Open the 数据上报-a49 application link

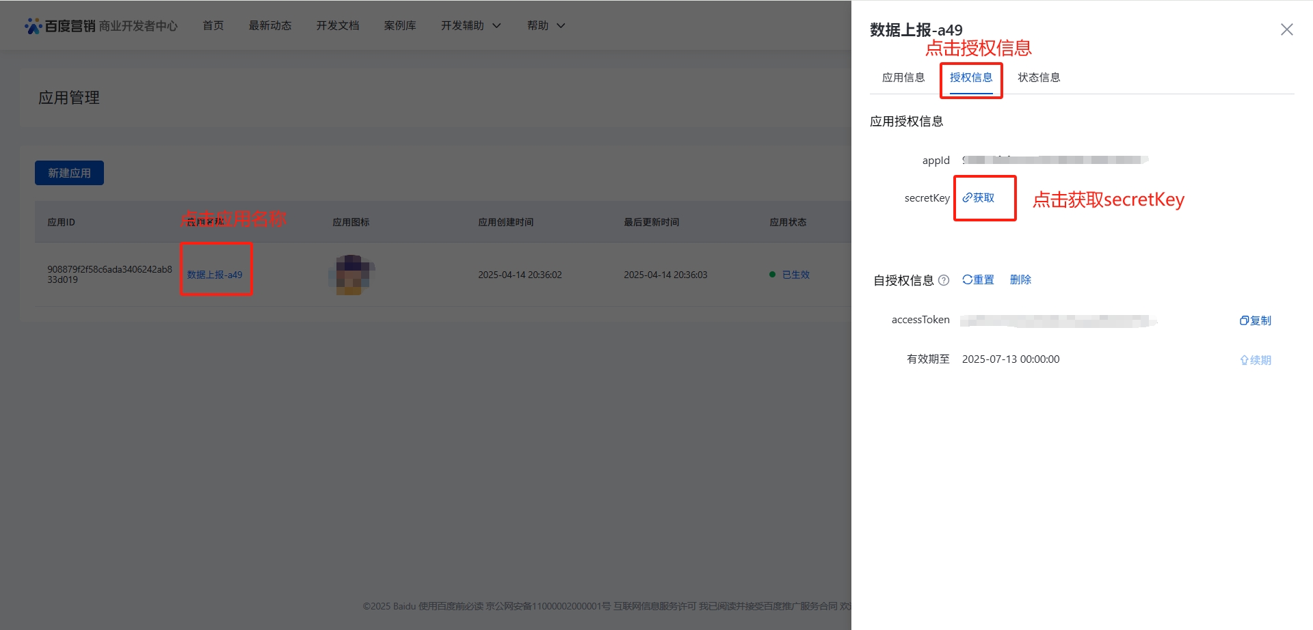pos(215,275)
